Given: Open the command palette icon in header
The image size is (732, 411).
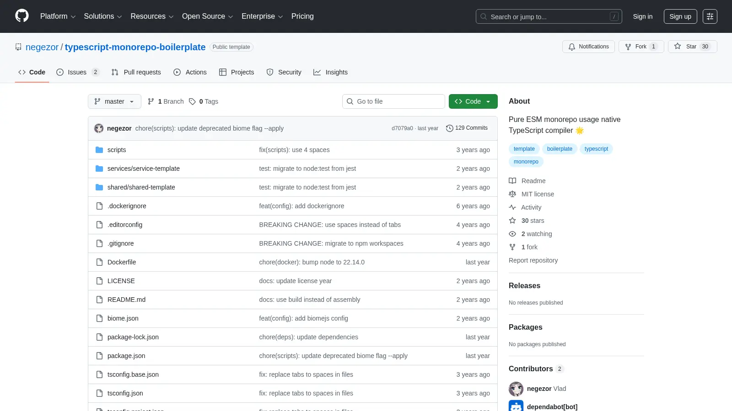Looking at the screenshot, I should tap(710, 16).
